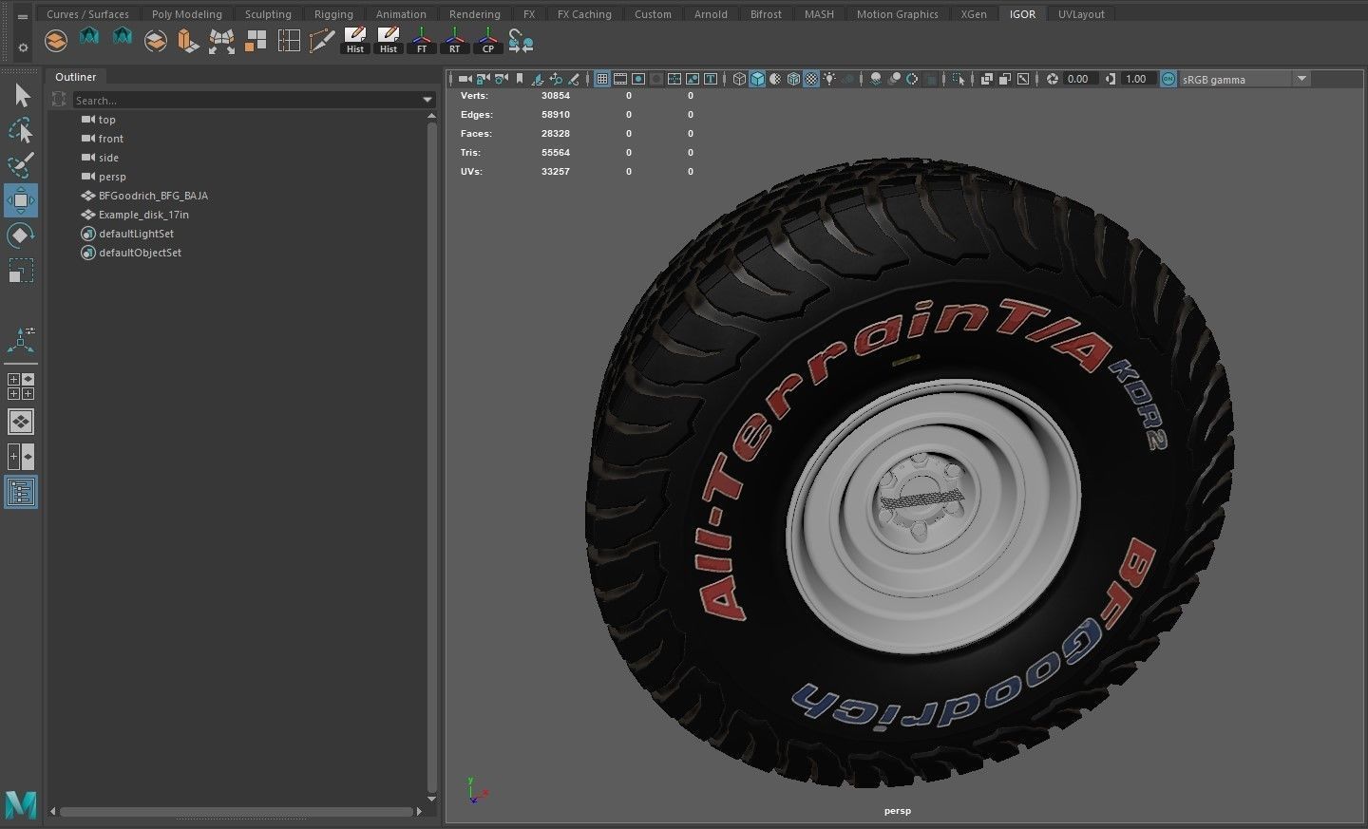Open the Outliner search options dropdown arrow

click(427, 100)
